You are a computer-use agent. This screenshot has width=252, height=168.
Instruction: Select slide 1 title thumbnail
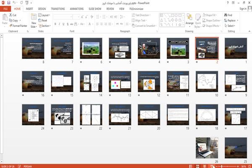pyautogui.click(x=236, y=48)
